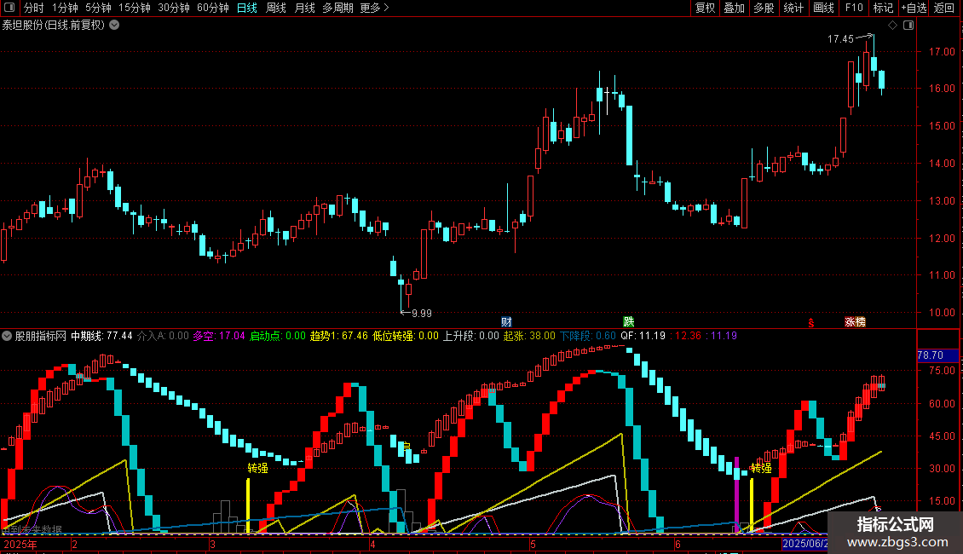
Task: Click the 2025年 timeline label
Action: (x=20, y=544)
